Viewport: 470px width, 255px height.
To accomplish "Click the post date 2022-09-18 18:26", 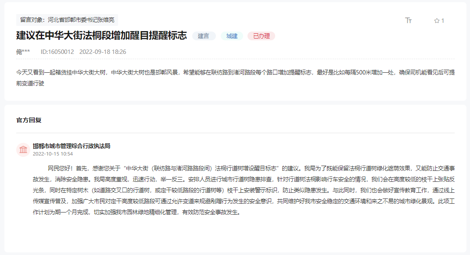I will click(x=103, y=52).
